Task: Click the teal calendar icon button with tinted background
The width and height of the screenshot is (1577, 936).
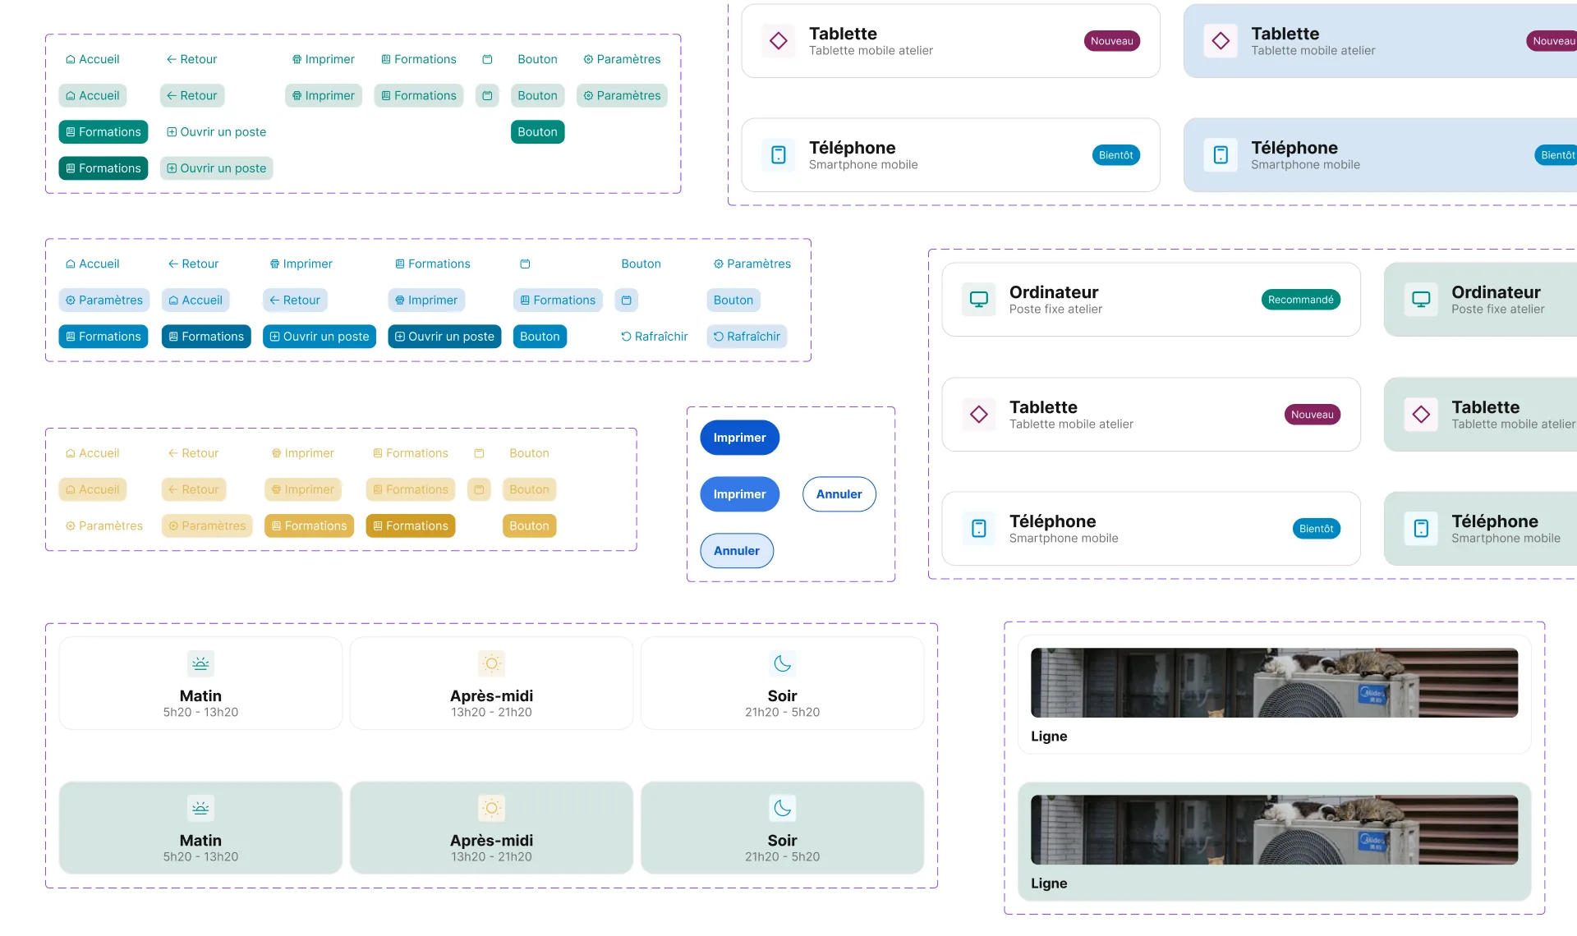Action: 487,95
